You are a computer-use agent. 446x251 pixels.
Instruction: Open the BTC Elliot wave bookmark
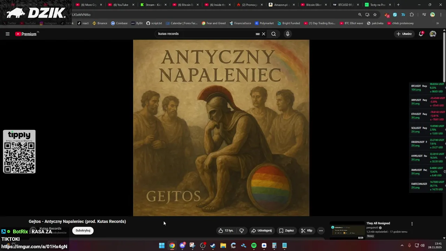[351, 23]
